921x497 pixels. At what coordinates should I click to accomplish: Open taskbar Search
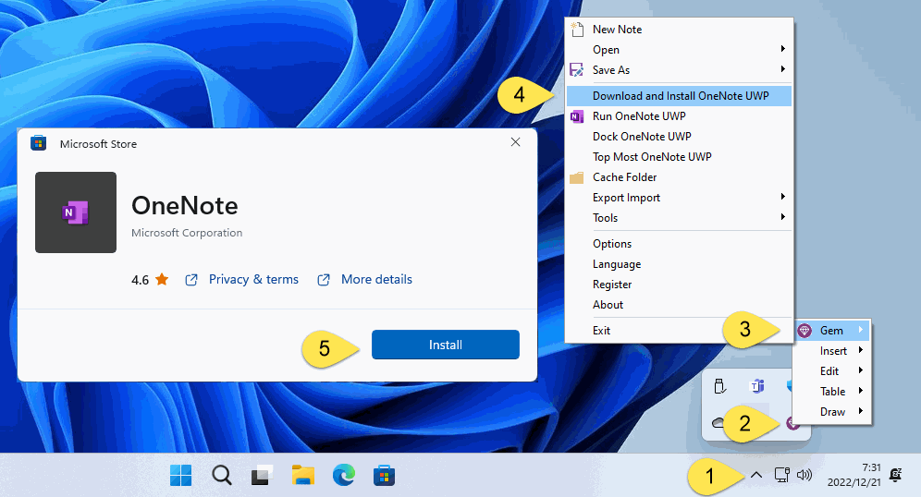(221, 475)
